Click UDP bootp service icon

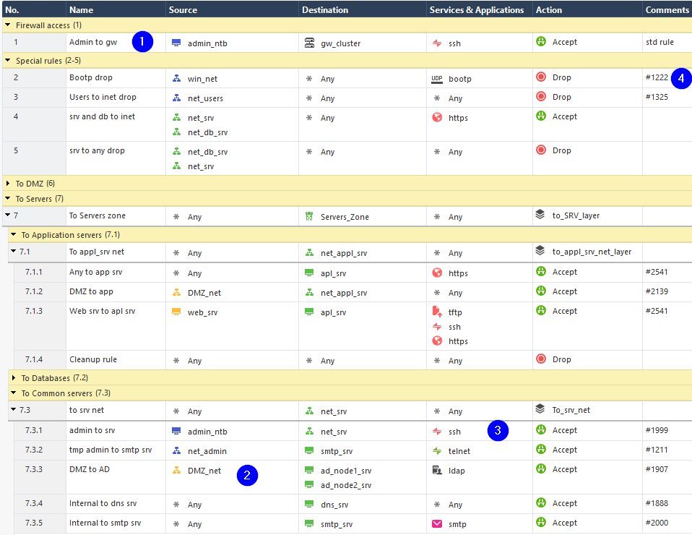[x=437, y=79]
